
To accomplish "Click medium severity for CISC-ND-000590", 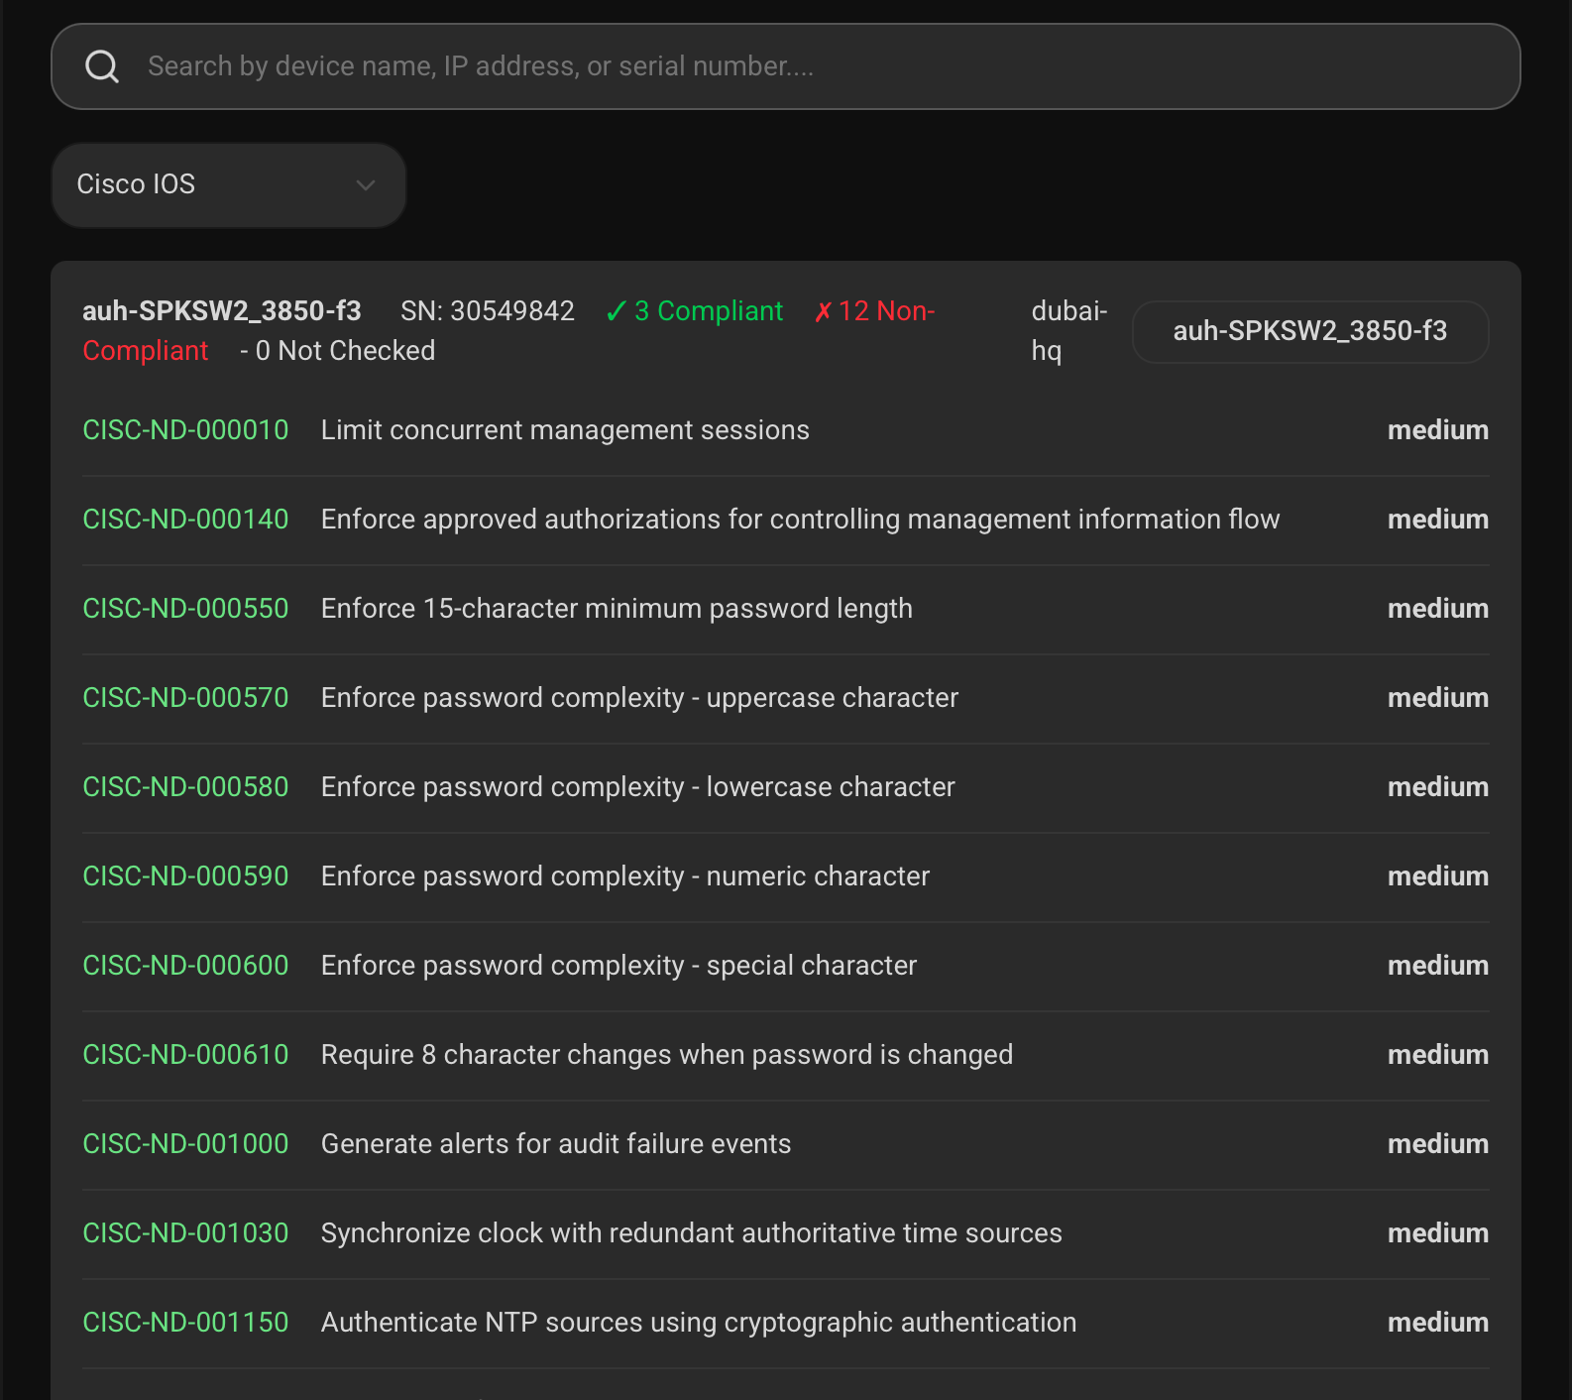I will (1438, 876).
